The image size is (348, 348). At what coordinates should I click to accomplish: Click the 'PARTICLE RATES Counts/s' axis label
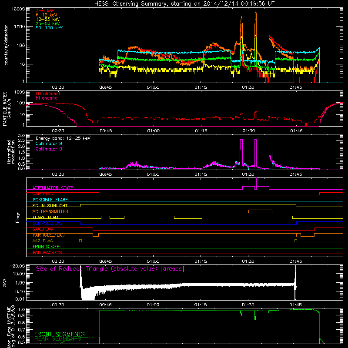(7, 109)
